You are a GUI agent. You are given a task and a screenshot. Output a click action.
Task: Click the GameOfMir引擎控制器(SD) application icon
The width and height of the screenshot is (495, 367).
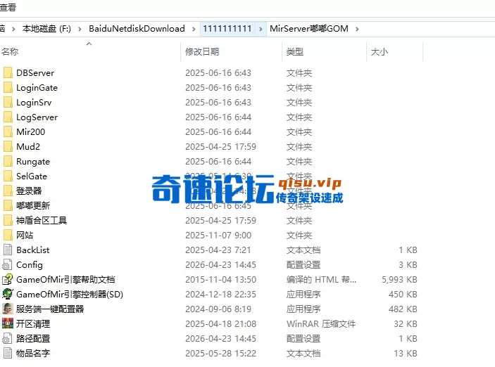(x=8, y=294)
